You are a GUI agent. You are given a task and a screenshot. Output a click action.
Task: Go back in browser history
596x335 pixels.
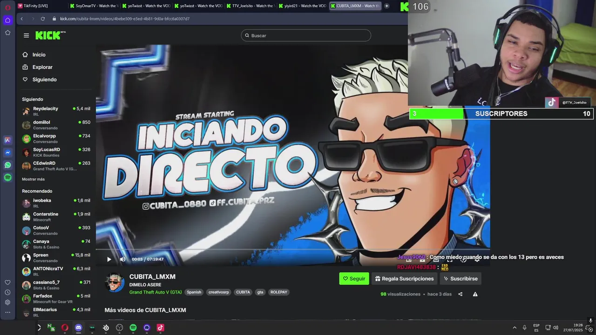point(21,19)
